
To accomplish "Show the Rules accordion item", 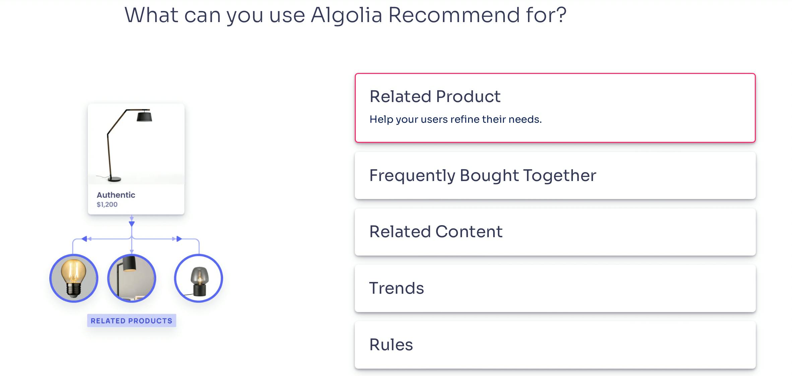I will 391,345.
